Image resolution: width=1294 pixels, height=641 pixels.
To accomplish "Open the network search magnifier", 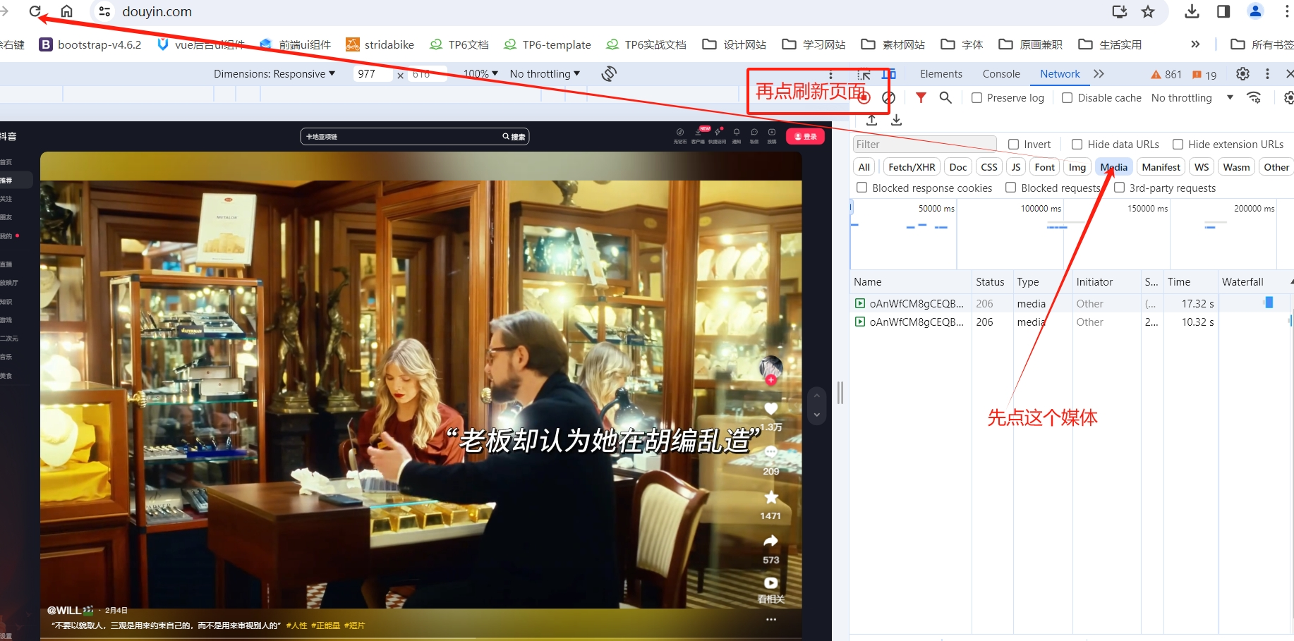I will [x=945, y=98].
